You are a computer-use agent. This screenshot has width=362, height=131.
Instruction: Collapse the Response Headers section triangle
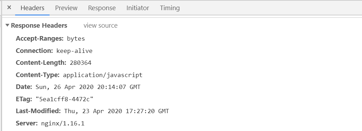pyautogui.click(x=7, y=25)
